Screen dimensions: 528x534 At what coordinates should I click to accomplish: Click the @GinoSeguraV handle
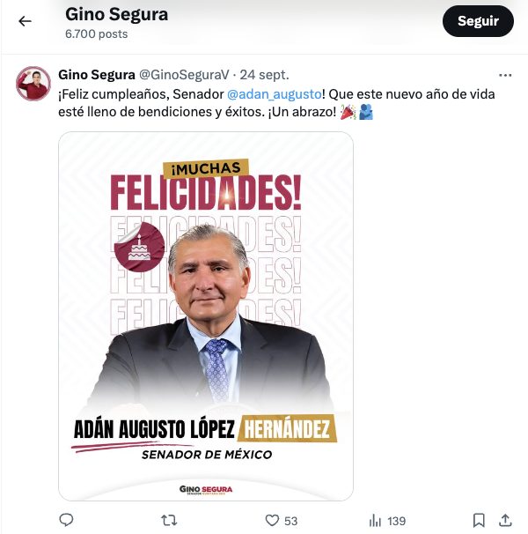(186, 75)
